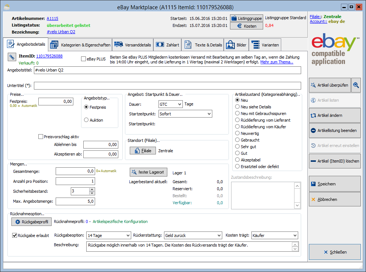
Task: Open the Texte & Details tab
Action: click(x=203, y=45)
